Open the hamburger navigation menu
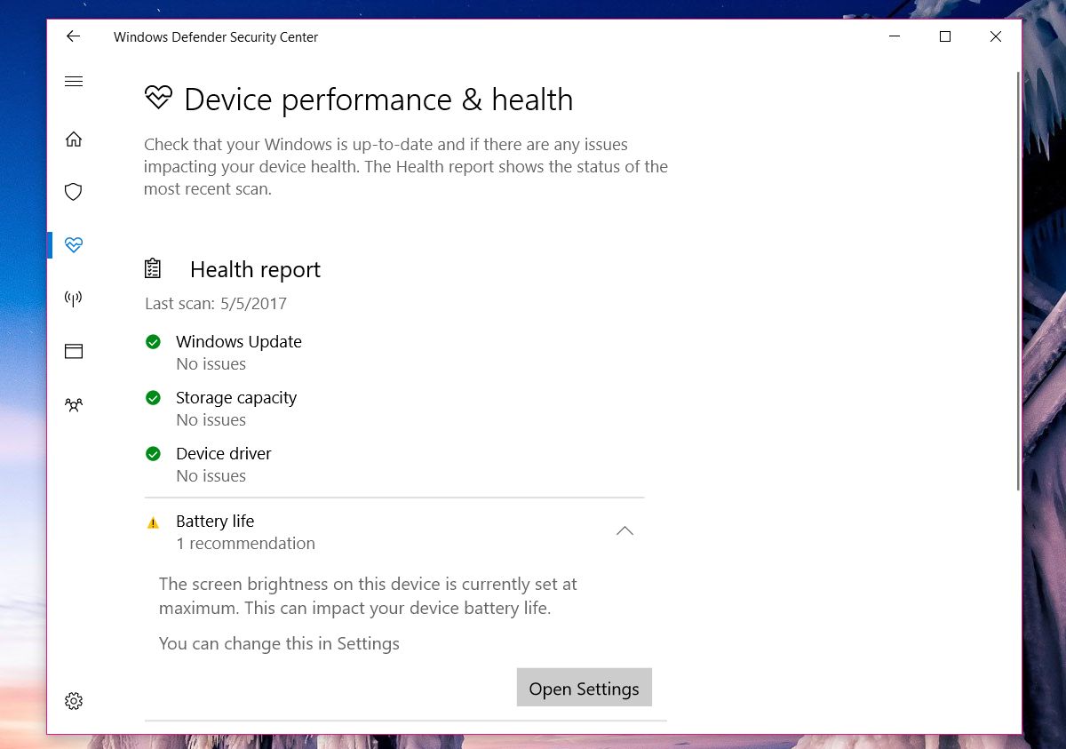Image resolution: width=1066 pixels, height=749 pixels. point(74,82)
